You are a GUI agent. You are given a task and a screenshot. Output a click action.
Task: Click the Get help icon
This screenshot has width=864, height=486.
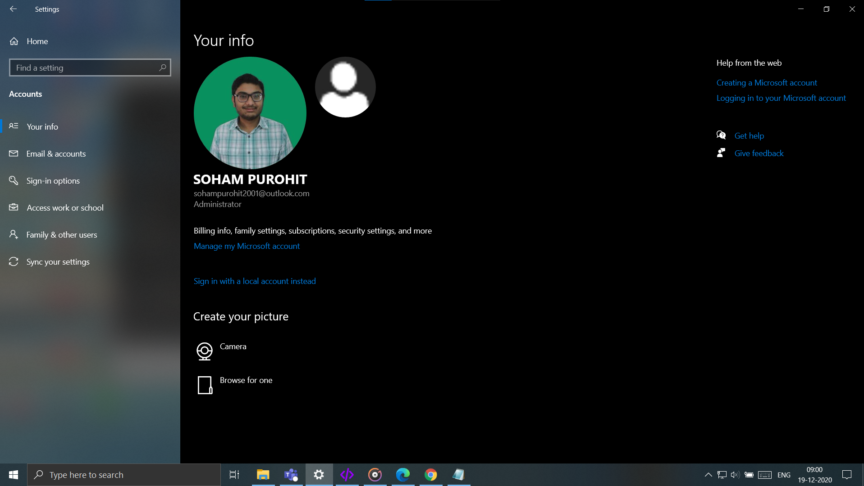[x=721, y=135]
